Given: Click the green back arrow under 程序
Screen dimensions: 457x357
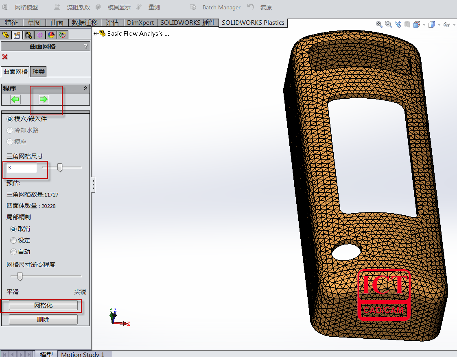Looking at the screenshot, I should click(15, 100).
